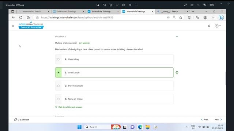Open the tab actions menu icon

point(12,11)
